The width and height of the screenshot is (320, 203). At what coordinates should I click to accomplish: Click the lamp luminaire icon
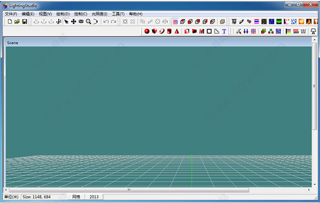click(x=313, y=31)
